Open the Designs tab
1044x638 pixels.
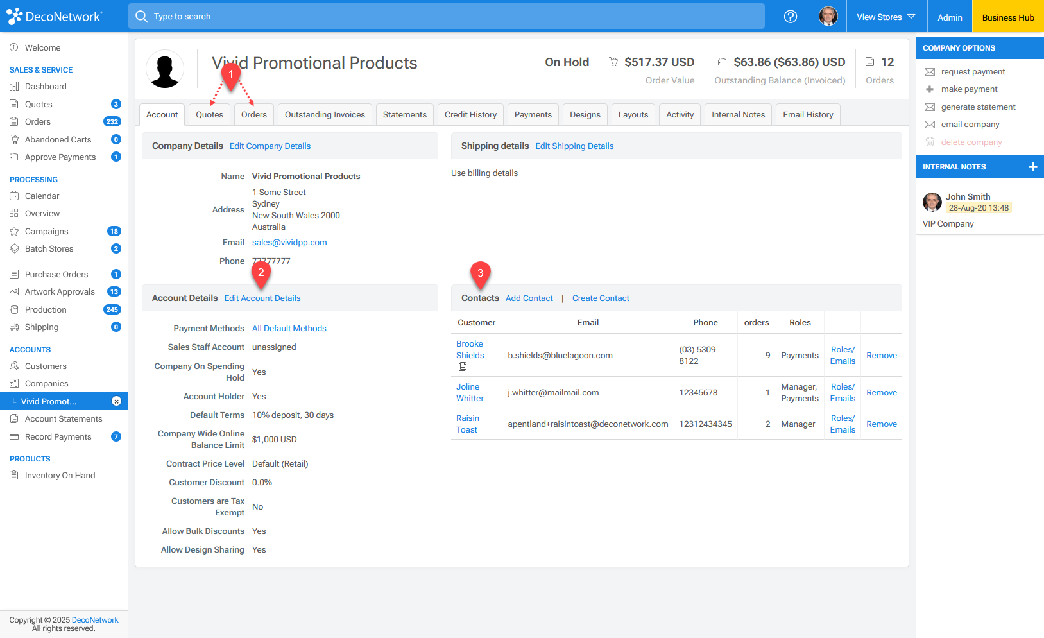point(585,114)
